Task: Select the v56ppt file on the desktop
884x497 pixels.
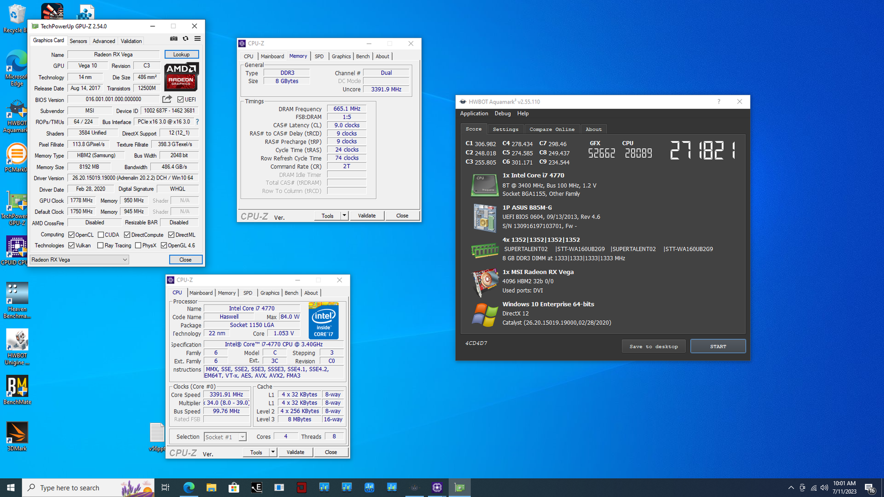Action: point(157,437)
